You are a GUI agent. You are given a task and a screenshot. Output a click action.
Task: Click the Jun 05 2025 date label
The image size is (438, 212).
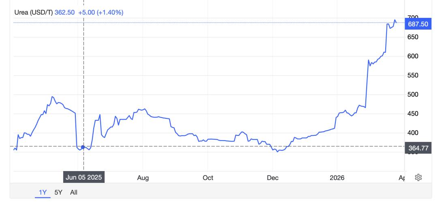coord(83,178)
